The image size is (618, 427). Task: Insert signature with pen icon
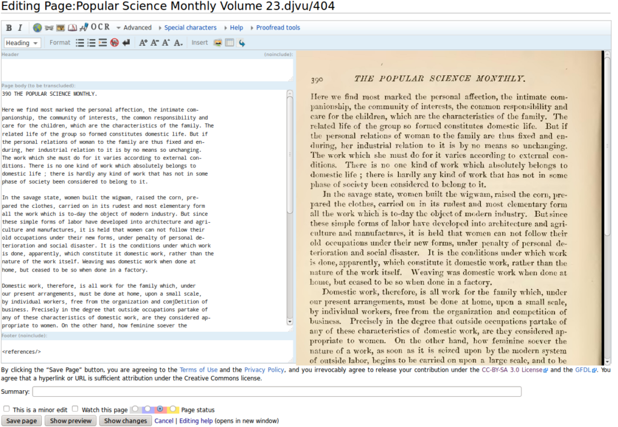point(83,28)
